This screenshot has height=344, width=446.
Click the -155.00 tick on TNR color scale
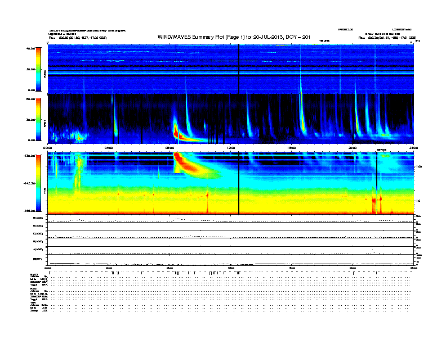[29, 211]
